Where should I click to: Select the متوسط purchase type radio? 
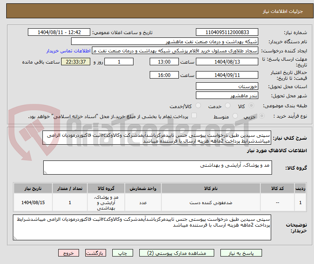[x=235, y=116]
